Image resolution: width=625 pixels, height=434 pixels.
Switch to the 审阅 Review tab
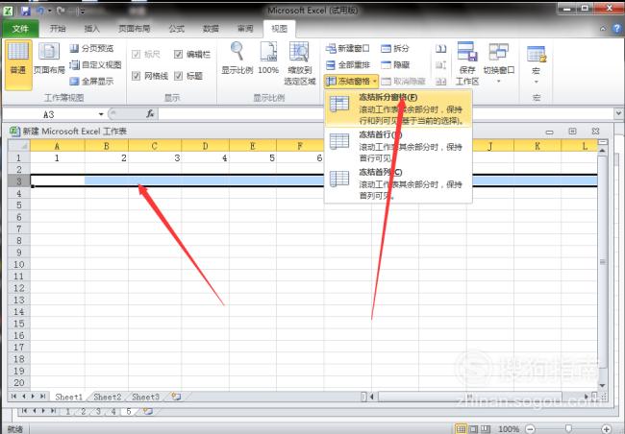point(245,29)
